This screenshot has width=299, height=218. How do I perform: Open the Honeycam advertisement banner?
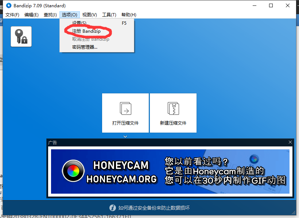coord(170,171)
